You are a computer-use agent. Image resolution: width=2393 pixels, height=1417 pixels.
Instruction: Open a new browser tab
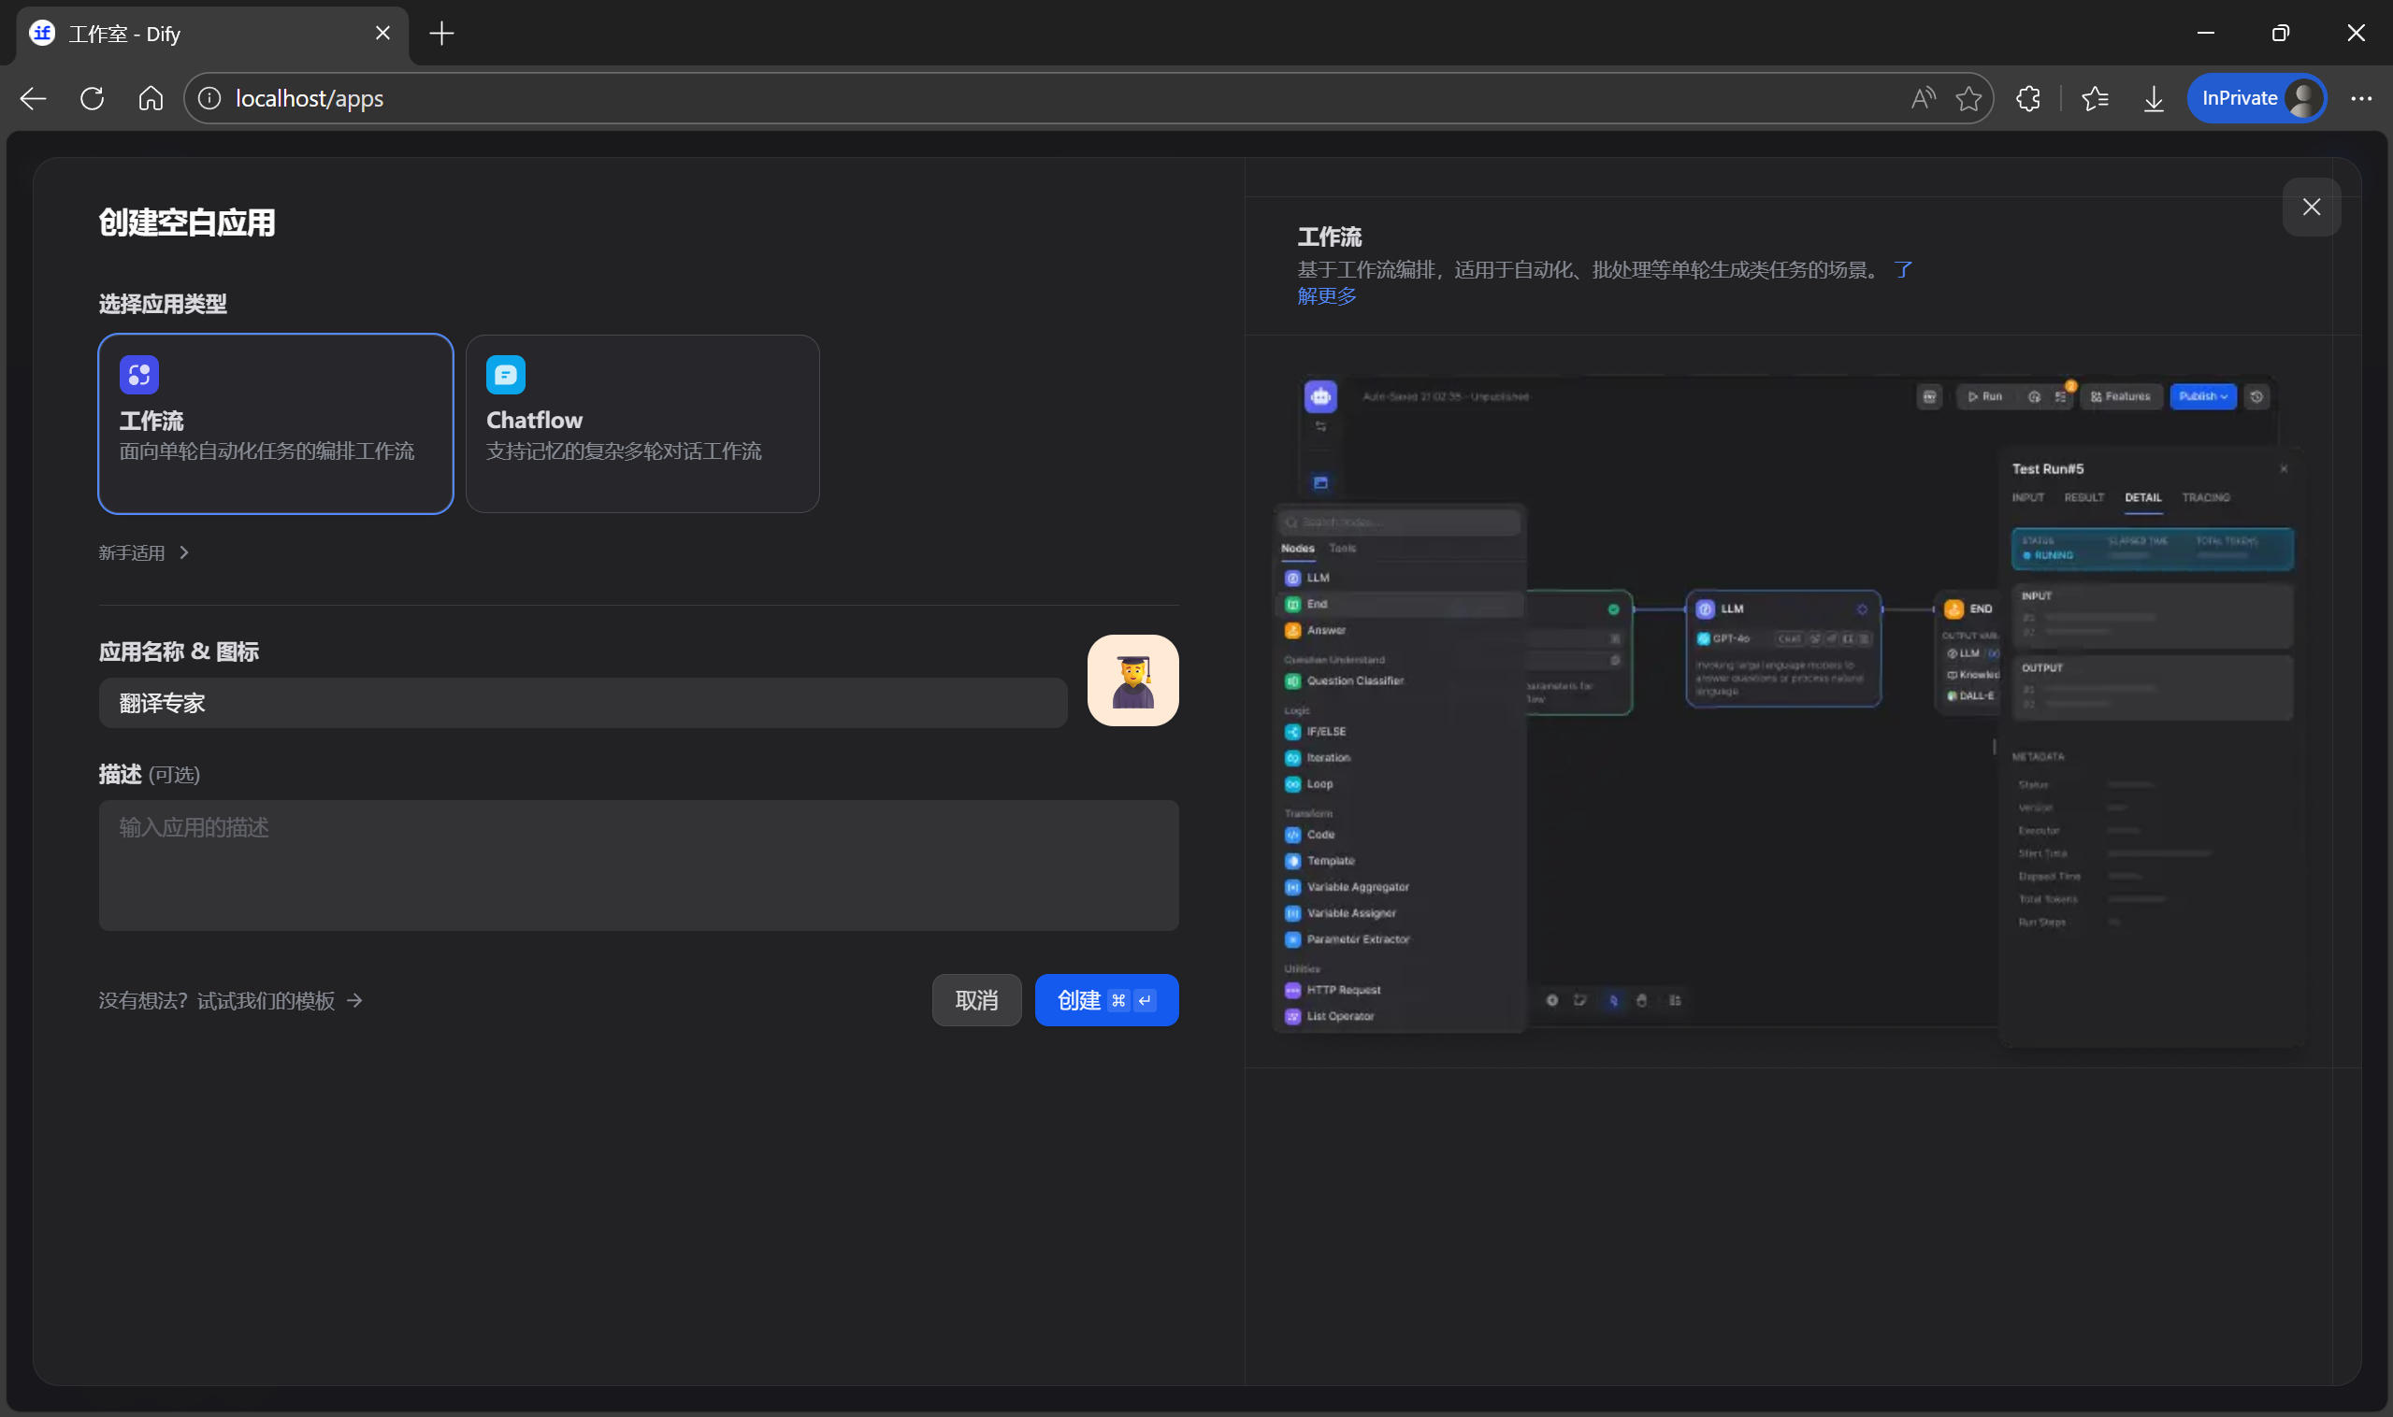pyautogui.click(x=441, y=35)
